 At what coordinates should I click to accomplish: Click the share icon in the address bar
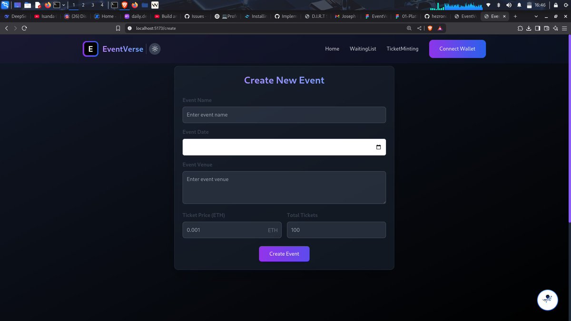419,28
